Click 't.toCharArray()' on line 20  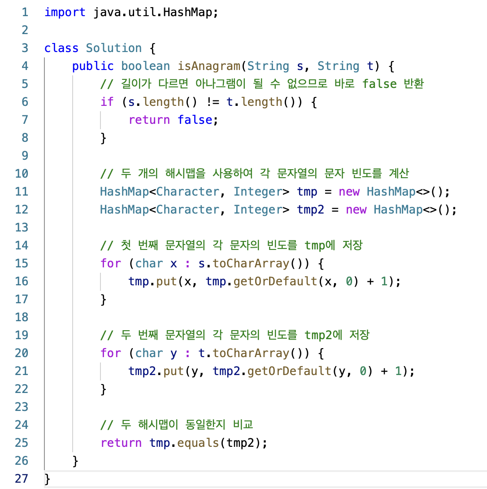coord(253,353)
